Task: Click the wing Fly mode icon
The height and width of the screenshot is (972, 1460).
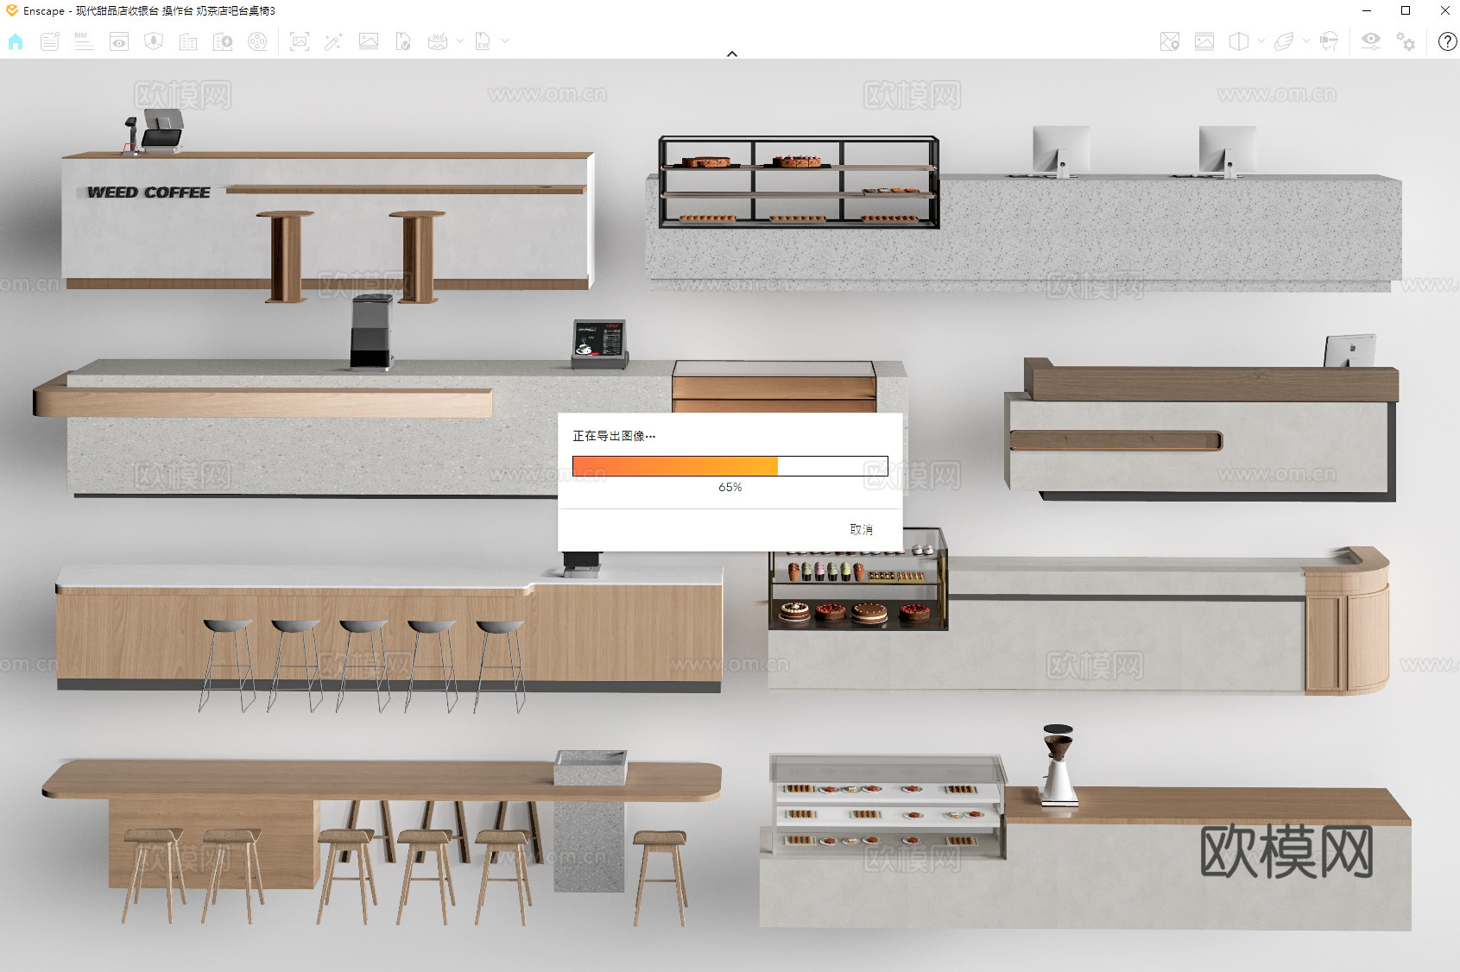Action: (1285, 41)
